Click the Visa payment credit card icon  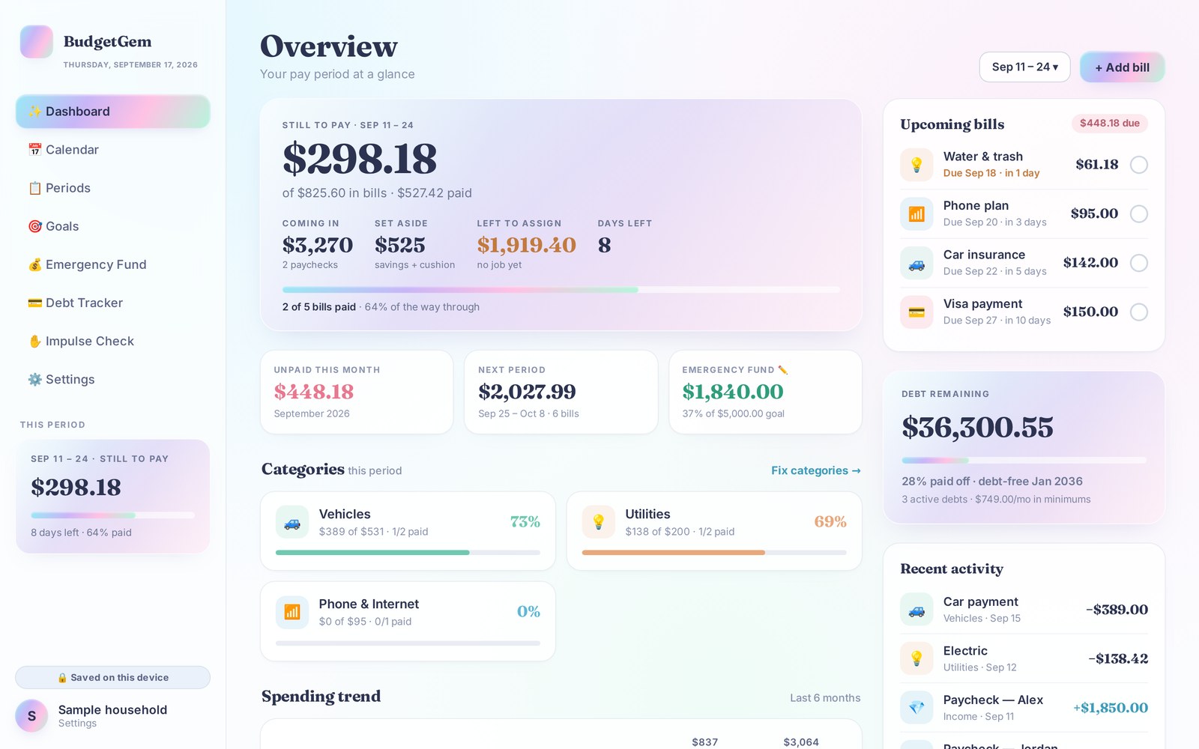(916, 312)
